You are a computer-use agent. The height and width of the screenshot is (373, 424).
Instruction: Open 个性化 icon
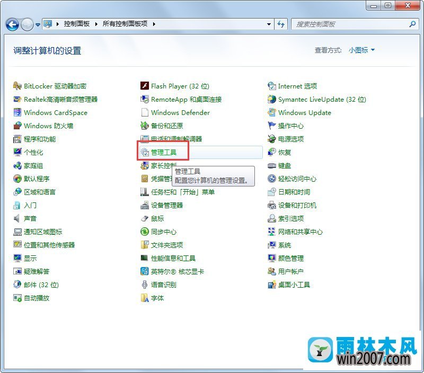pos(17,152)
